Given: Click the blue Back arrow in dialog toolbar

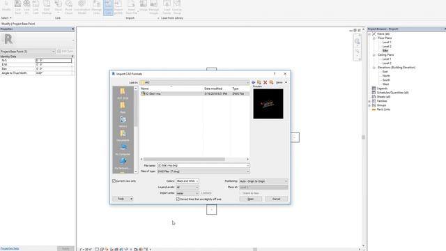Looking at the screenshot, I should [253, 82].
